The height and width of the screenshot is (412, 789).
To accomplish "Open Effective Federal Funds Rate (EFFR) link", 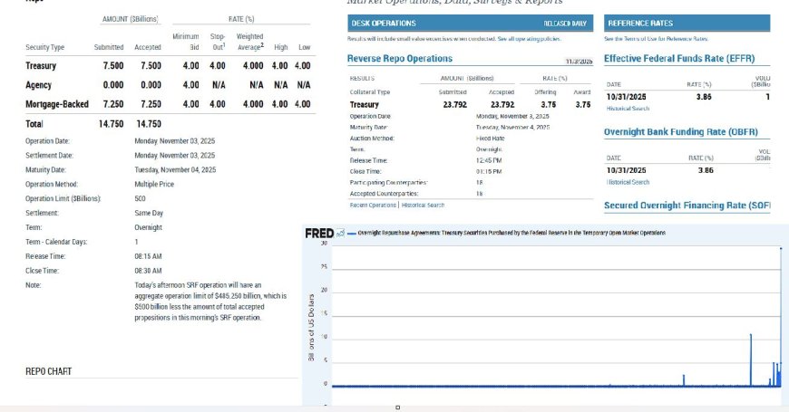I will click(x=679, y=58).
